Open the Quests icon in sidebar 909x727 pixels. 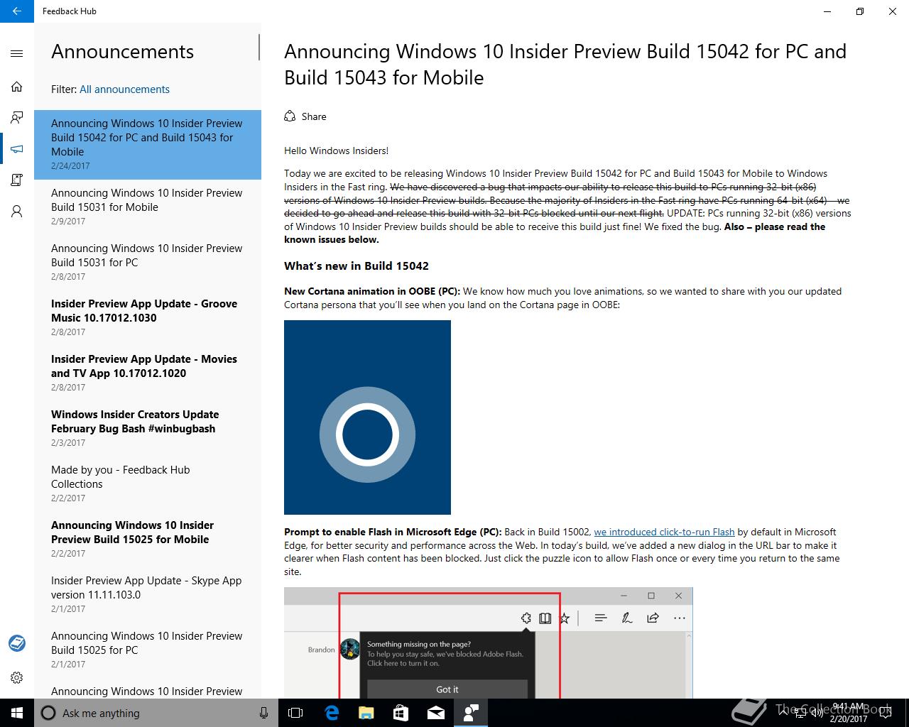click(x=17, y=180)
